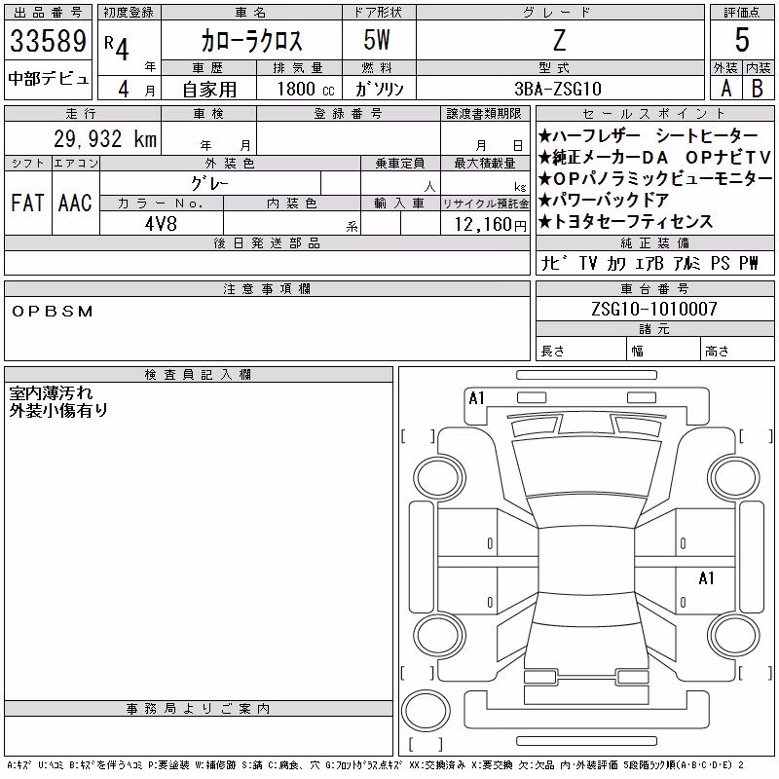The height and width of the screenshot is (779, 779).
Task: Click the shift value FAT
Action: coord(27,203)
